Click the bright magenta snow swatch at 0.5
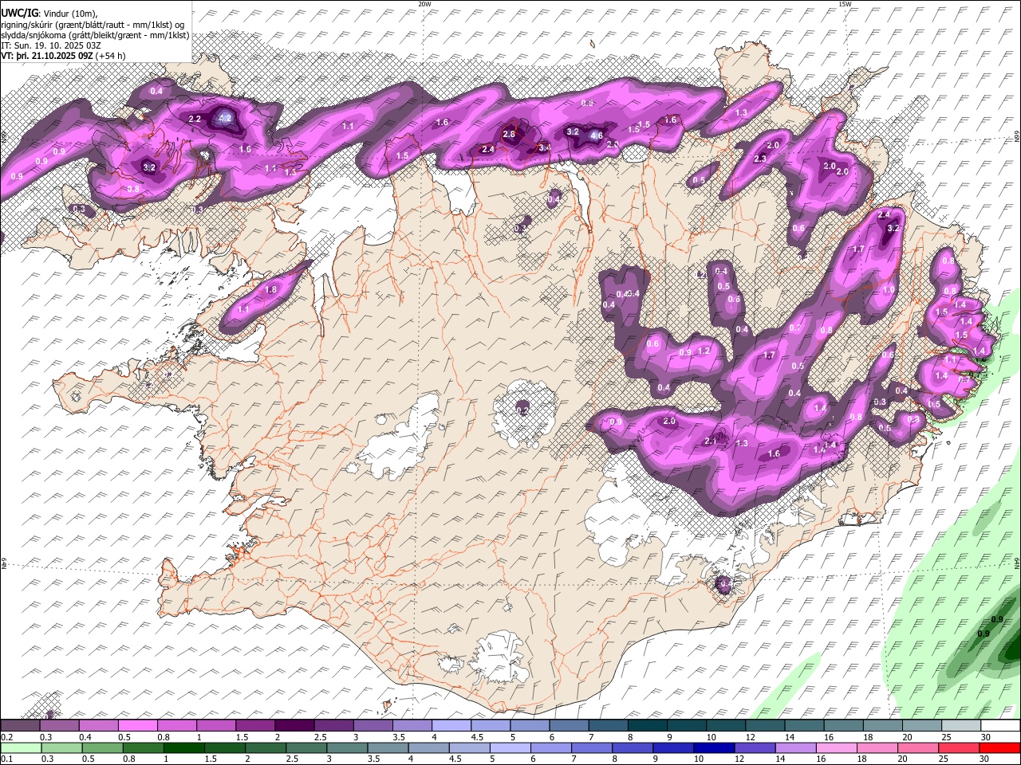This screenshot has width=1021, height=765. click(x=140, y=725)
